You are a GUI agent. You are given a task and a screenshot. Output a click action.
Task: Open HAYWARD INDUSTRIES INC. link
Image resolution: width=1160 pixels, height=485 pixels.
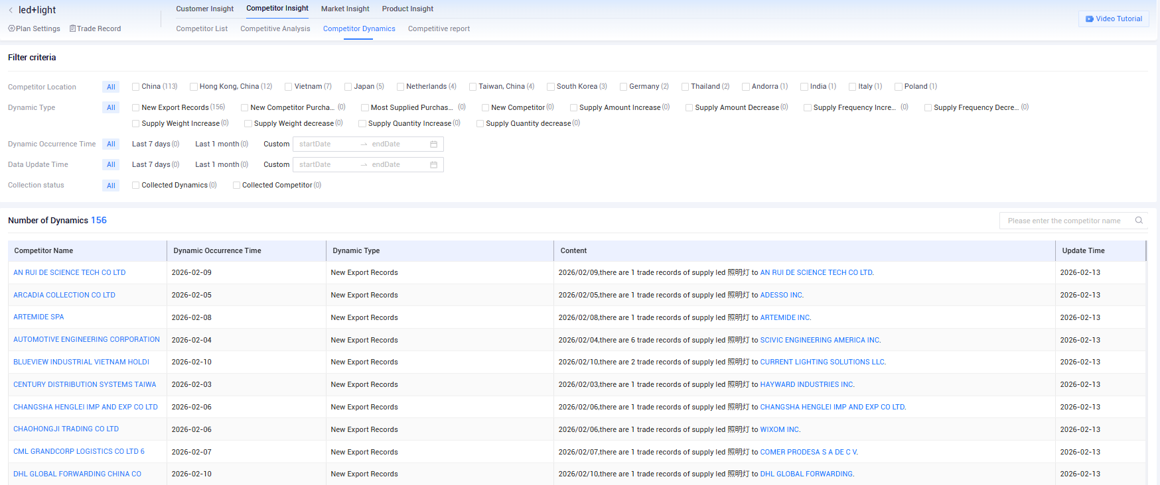click(807, 384)
